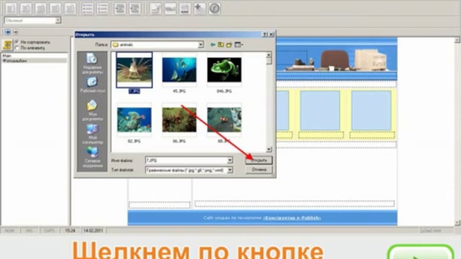Select the 06.JPG green anemone thumbnail

[x=179, y=120]
